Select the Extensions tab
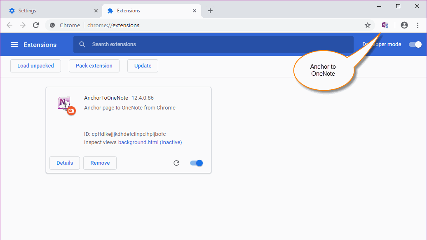 point(152,11)
